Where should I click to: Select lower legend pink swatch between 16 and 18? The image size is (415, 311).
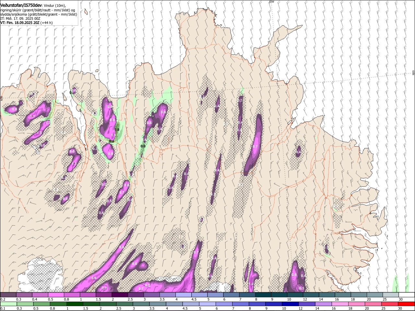[339, 304]
